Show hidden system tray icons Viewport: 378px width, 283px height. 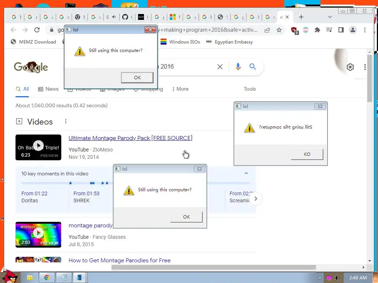click(x=320, y=278)
